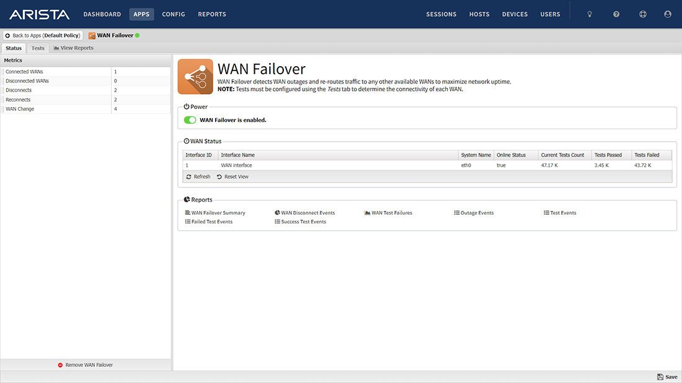Click the Outage Events list icon
The height and width of the screenshot is (383, 682).
457,213
